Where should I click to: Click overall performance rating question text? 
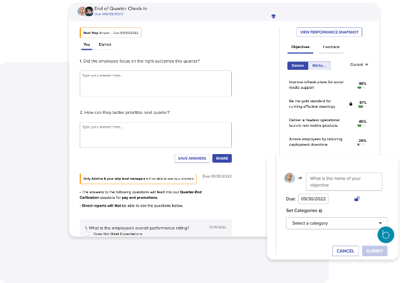click(x=137, y=228)
